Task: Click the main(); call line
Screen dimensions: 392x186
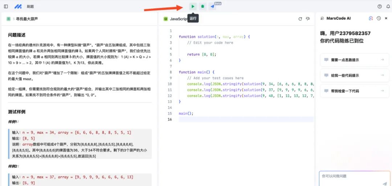Action: click(x=186, y=113)
